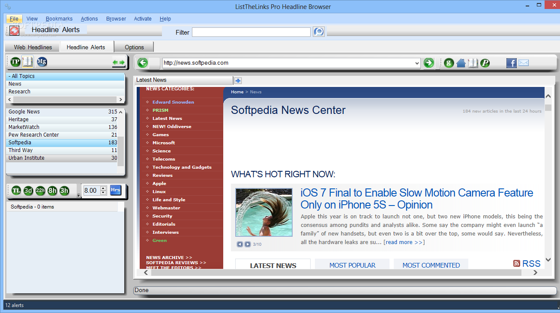Select the Urban Institute source row

[62, 158]
